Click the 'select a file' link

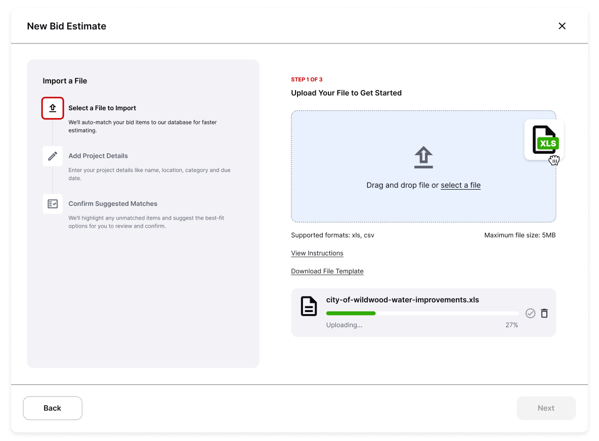pyautogui.click(x=460, y=185)
